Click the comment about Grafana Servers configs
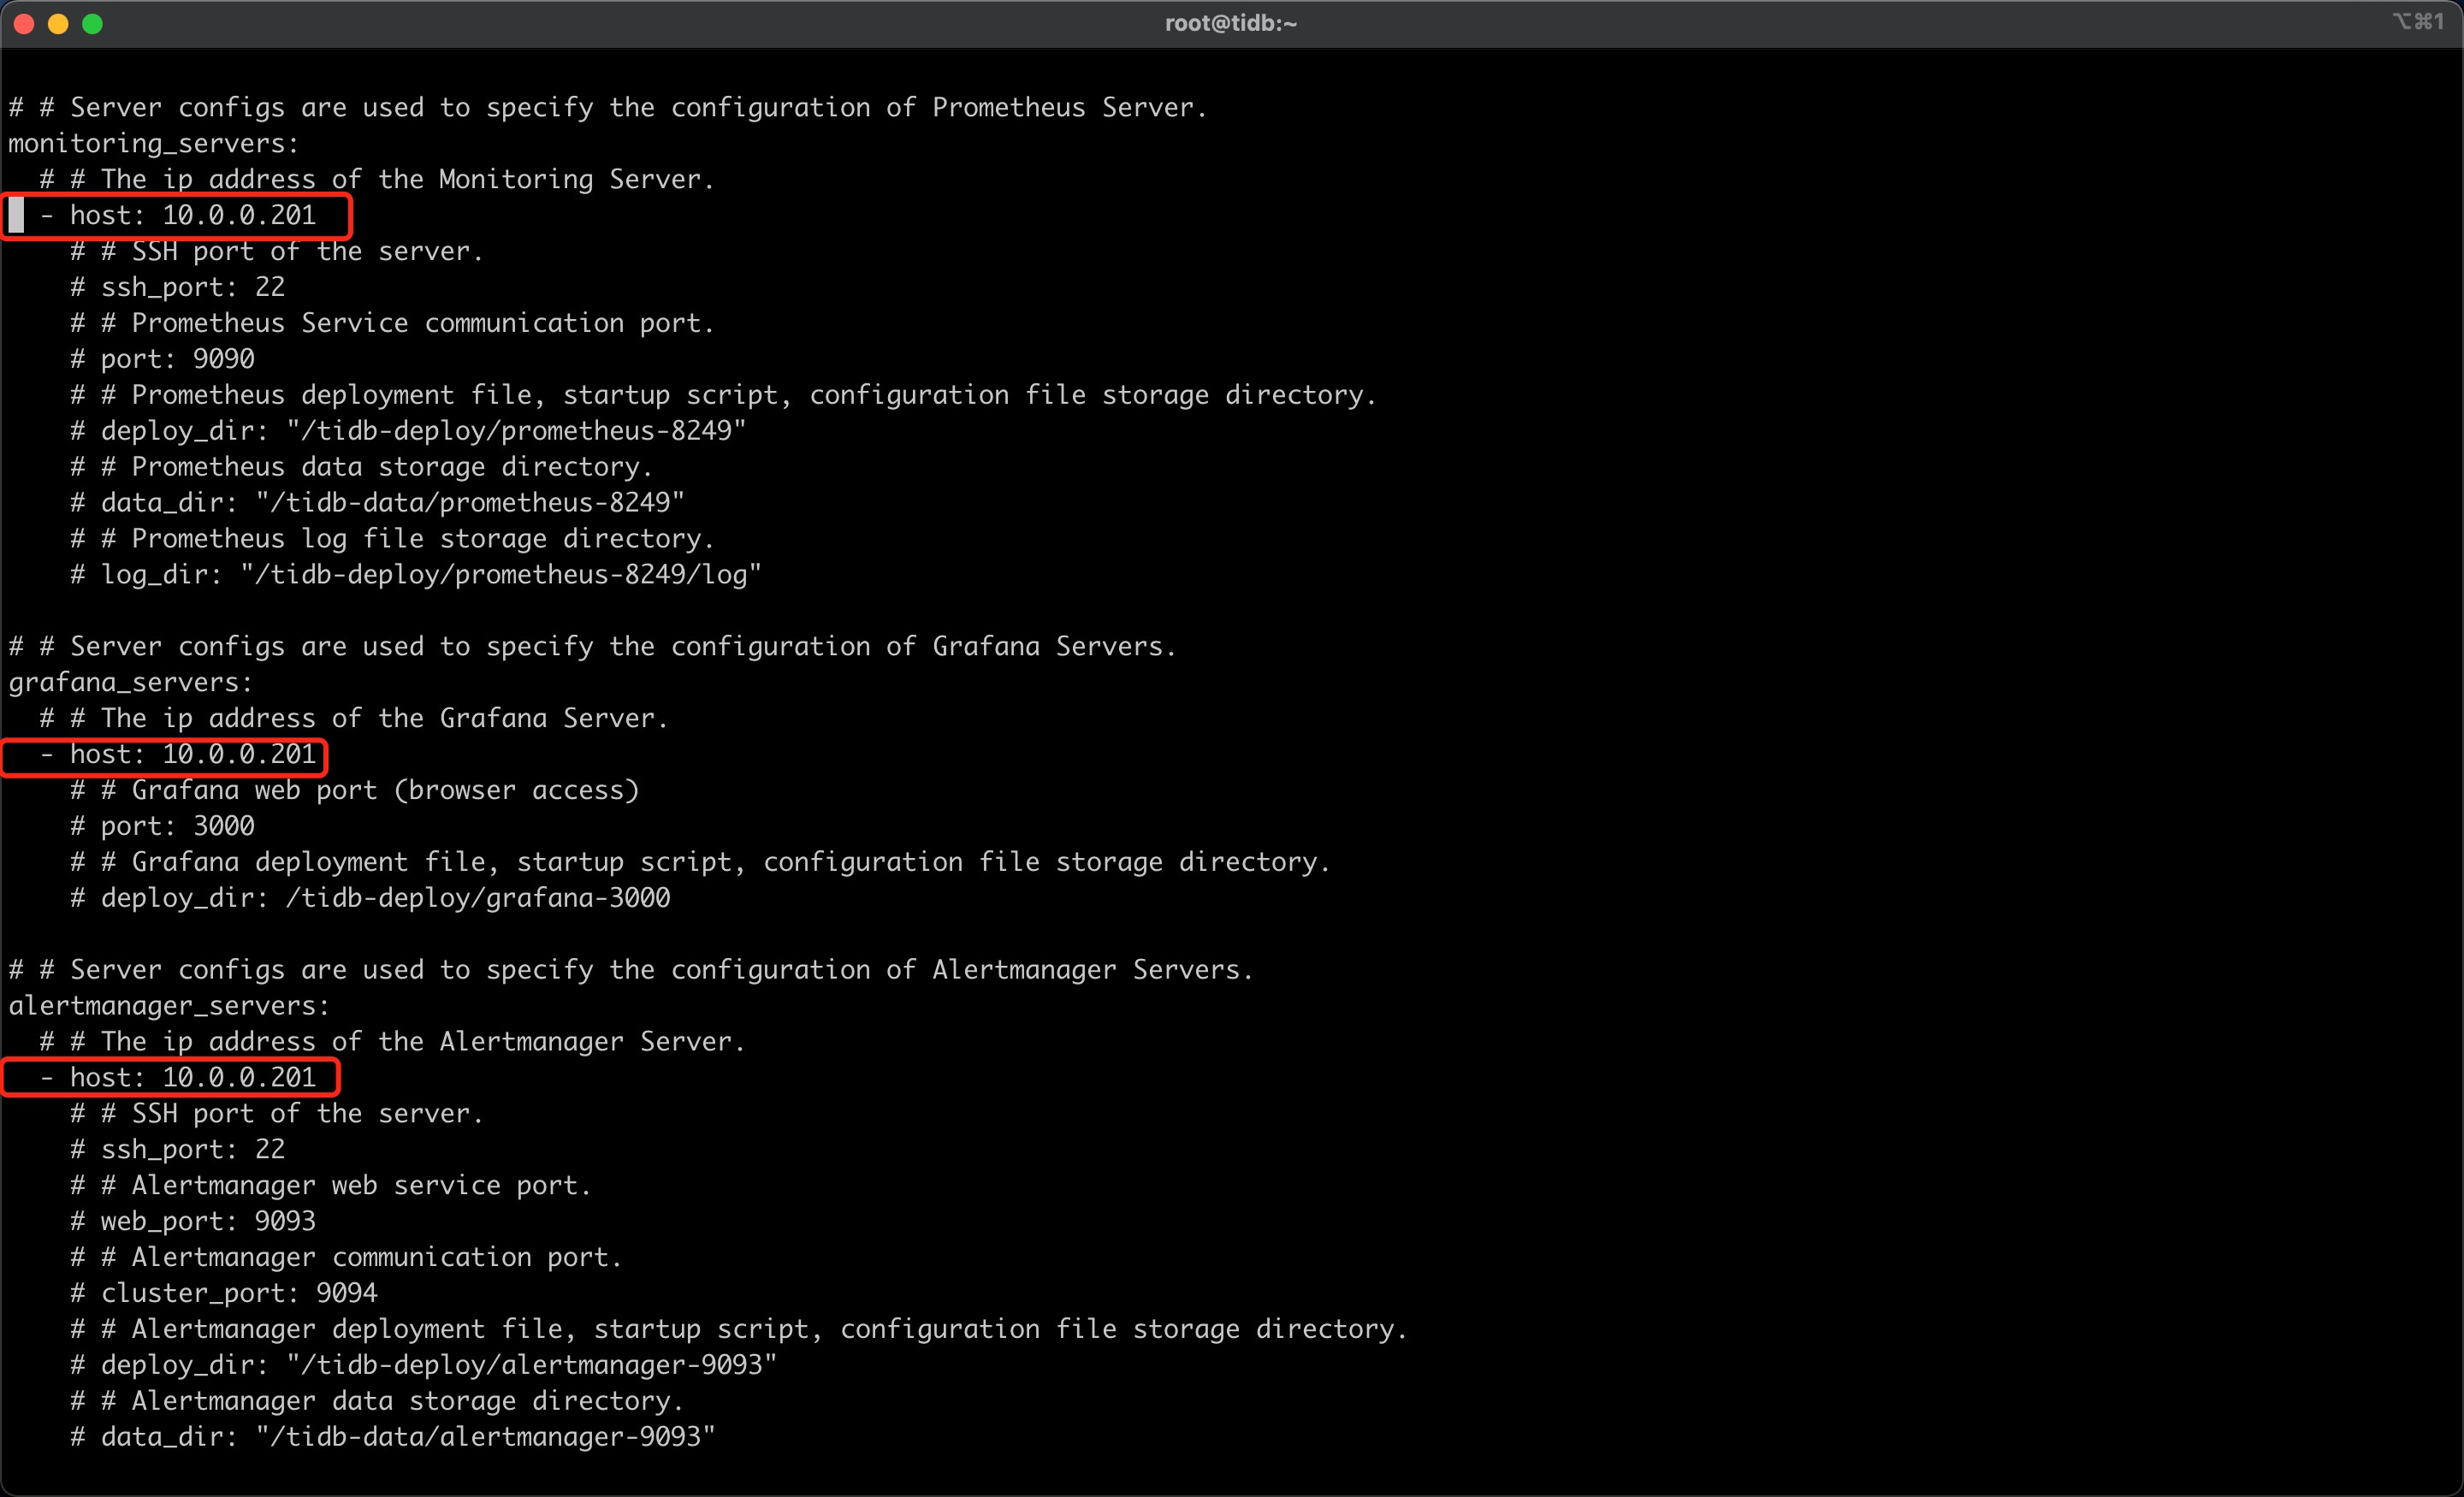The image size is (2464, 1497). (592, 646)
